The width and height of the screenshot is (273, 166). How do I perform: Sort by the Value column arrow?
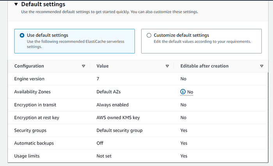click(167, 66)
